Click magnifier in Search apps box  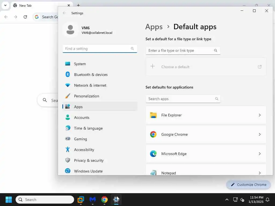pos(217,99)
